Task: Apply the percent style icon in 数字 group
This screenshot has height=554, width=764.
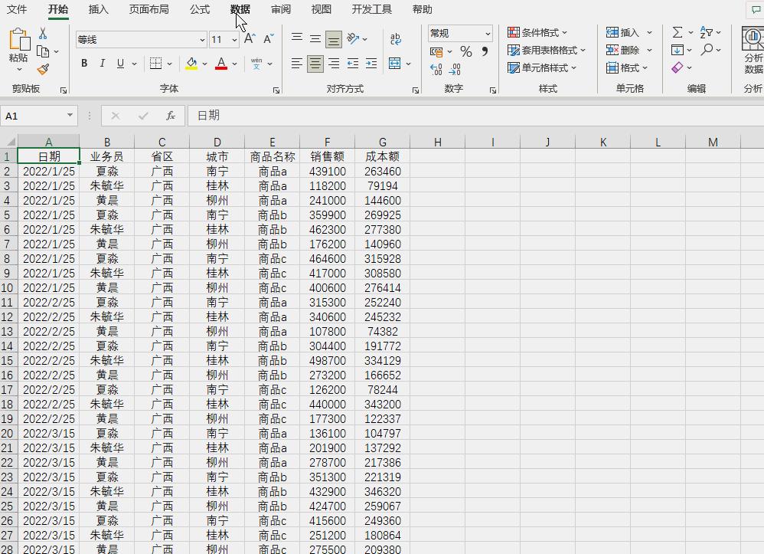Action: 466,51
